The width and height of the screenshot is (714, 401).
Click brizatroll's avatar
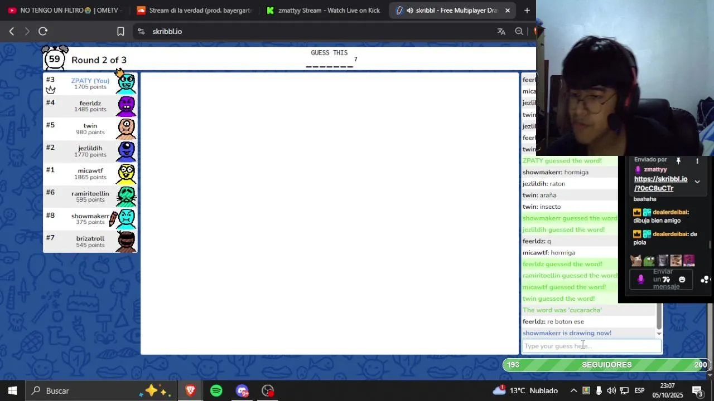coord(127,242)
